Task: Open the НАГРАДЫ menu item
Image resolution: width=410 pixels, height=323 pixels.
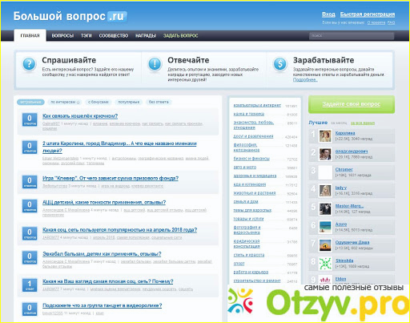Action: click(146, 35)
